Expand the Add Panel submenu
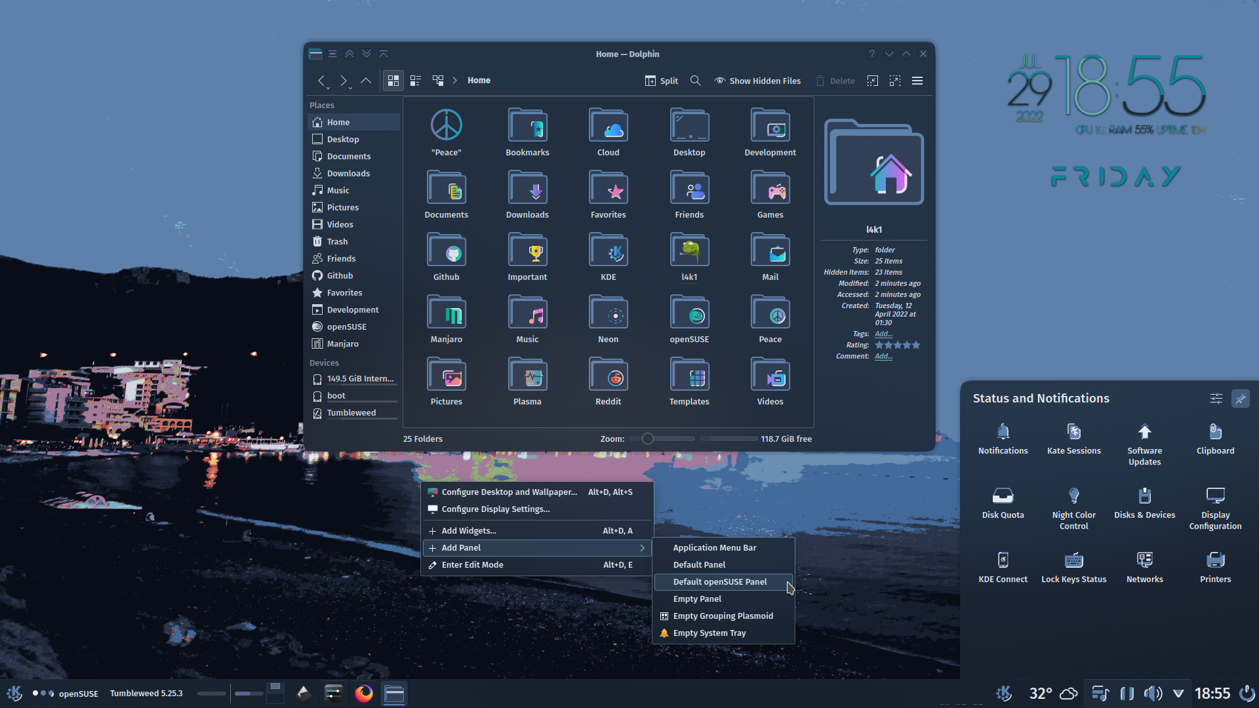 pyautogui.click(x=537, y=548)
